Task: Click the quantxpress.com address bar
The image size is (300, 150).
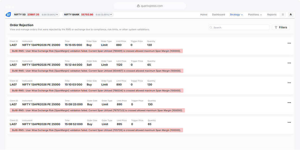Action: (x=150, y=6)
